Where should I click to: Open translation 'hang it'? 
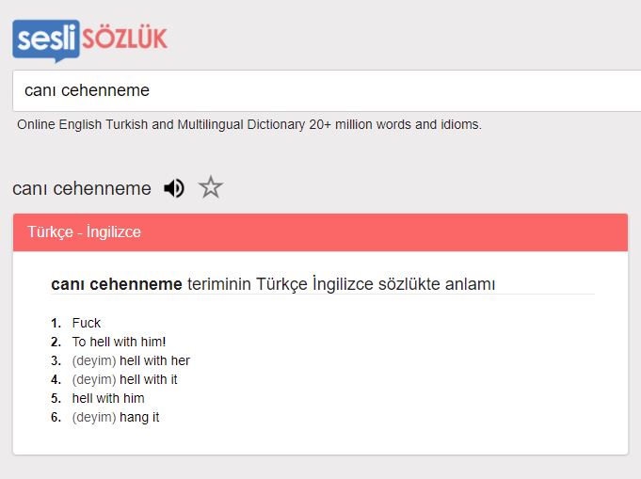coord(139,417)
